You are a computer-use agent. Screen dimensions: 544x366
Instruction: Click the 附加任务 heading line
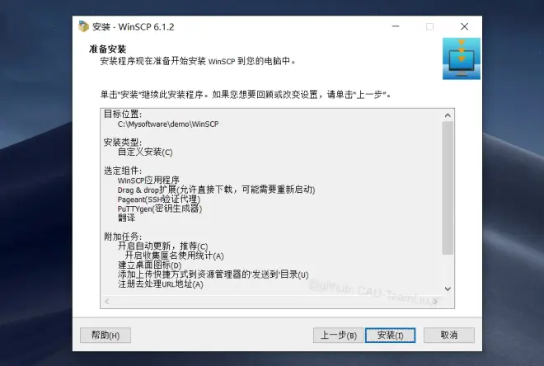click(123, 237)
